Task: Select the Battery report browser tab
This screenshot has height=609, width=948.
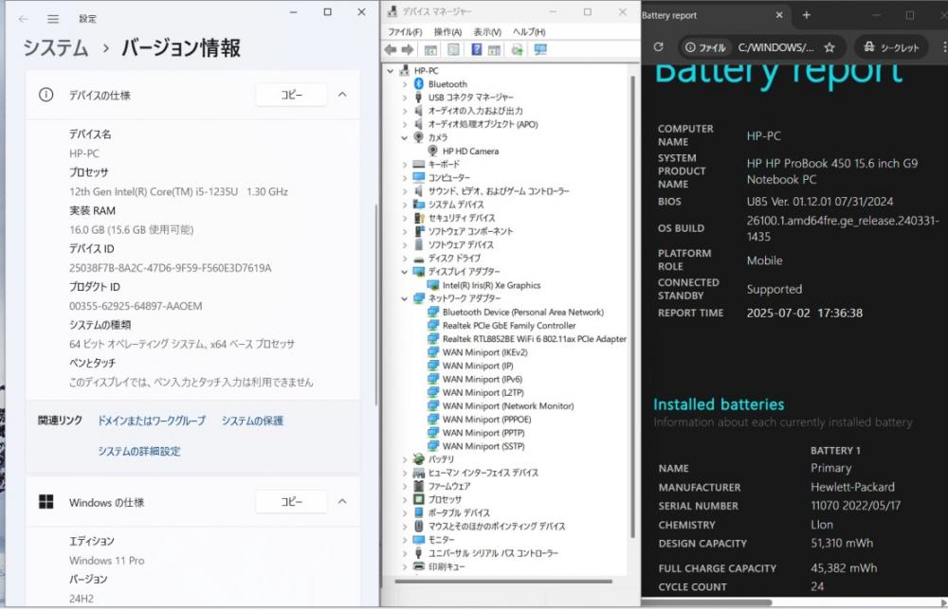Action: coord(714,15)
